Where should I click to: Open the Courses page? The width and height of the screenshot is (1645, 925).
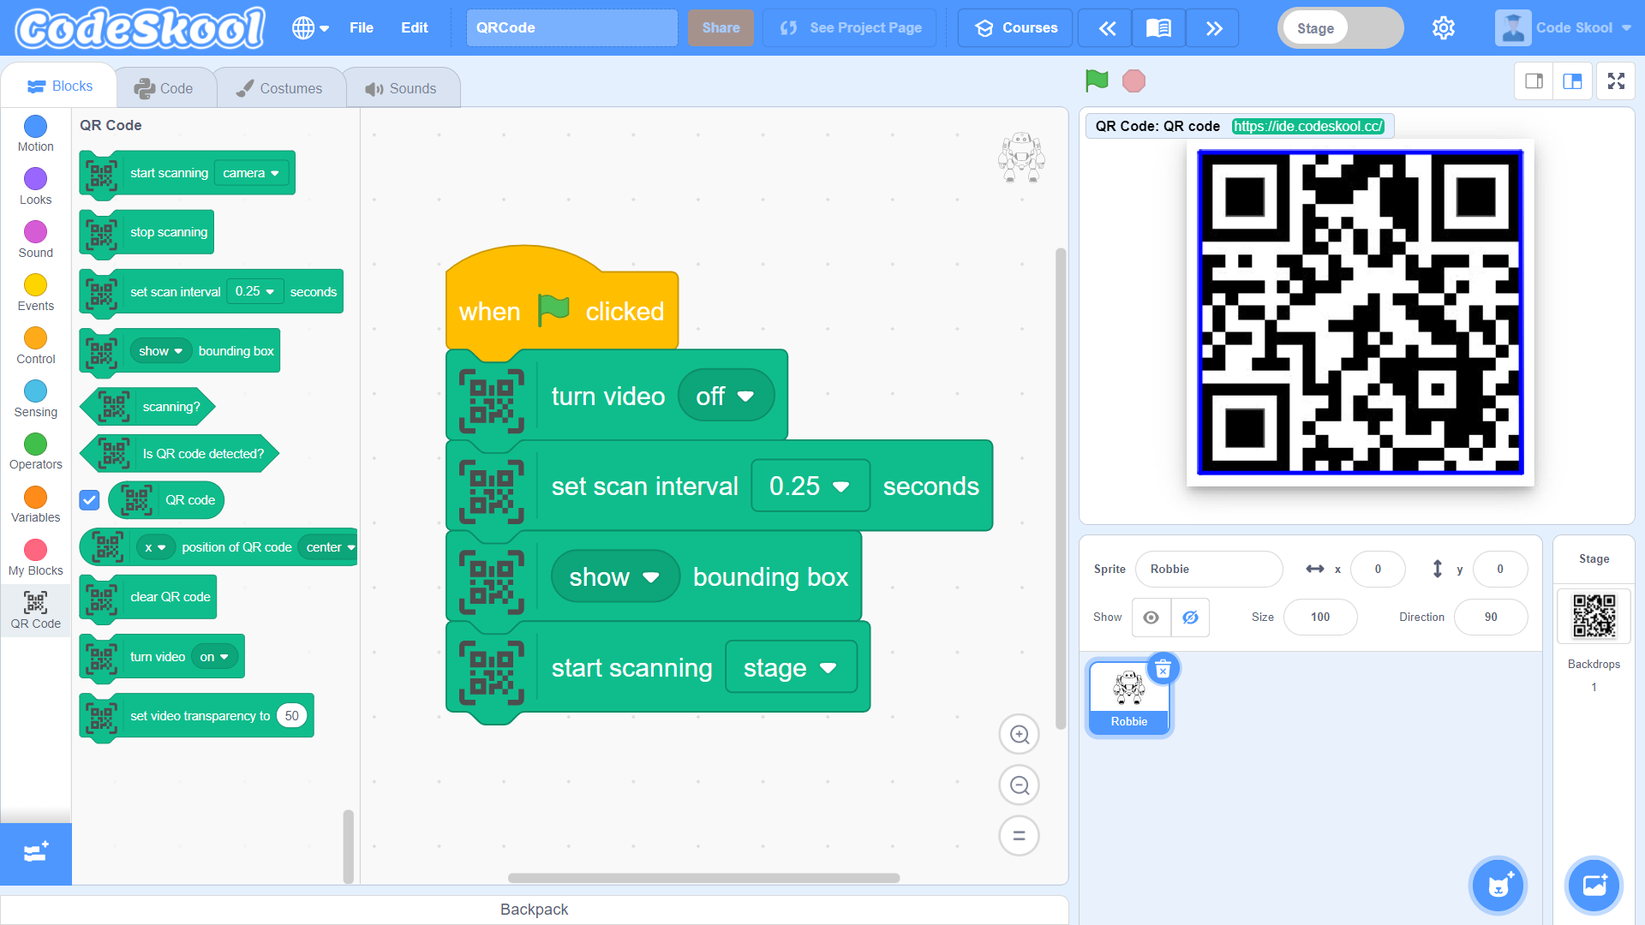[x=1014, y=27]
